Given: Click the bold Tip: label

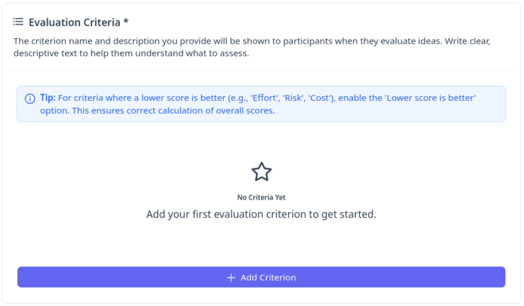Looking at the screenshot, I should click(x=46, y=98).
